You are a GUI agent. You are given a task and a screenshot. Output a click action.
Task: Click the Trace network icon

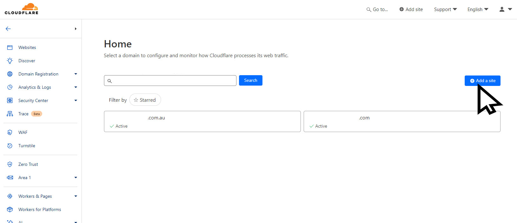pyautogui.click(x=10, y=114)
